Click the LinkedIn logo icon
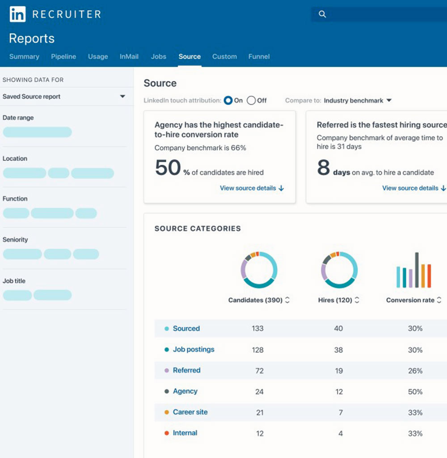The height and width of the screenshot is (458, 447). click(17, 14)
